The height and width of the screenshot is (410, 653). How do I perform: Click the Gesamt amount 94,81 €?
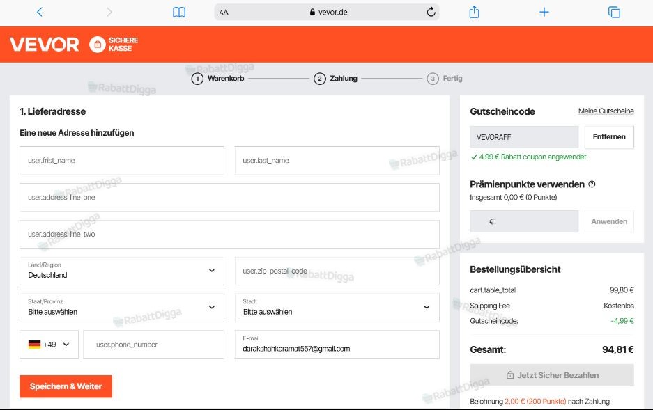click(x=618, y=349)
